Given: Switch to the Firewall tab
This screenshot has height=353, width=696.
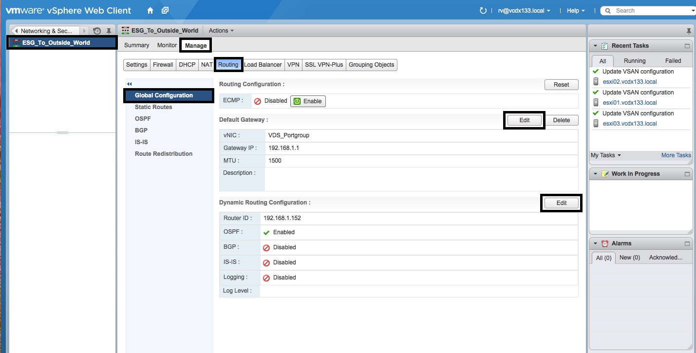Looking at the screenshot, I should click(x=163, y=65).
